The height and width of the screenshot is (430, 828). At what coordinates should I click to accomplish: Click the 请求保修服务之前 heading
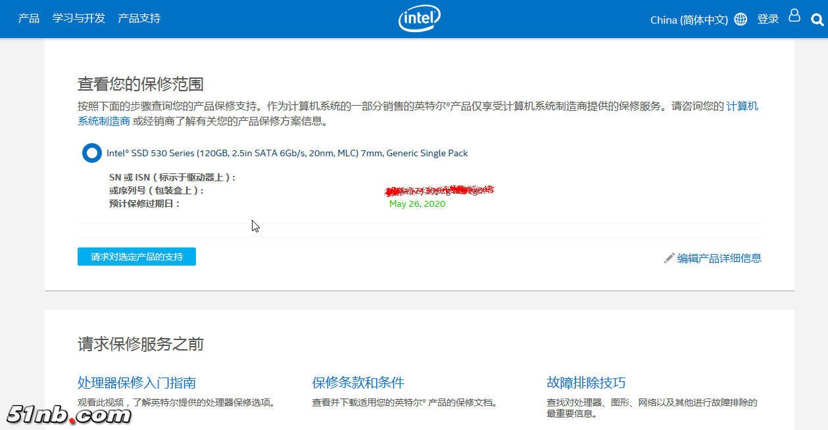pyautogui.click(x=141, y=344)
